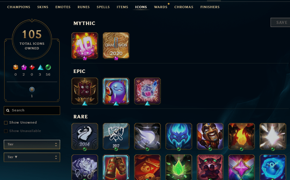
Task: Select the 10th anniversary cake mythic icon
Action: [x=85, y=46]
